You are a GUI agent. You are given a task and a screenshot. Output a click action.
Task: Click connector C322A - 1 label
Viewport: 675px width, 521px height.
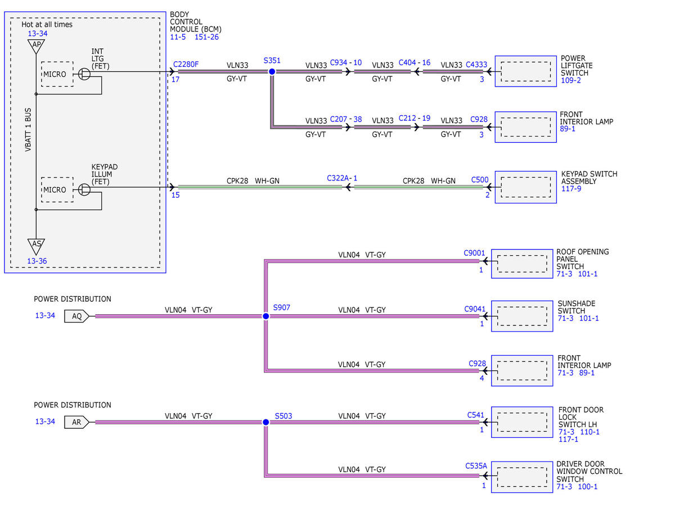[342, 178]
